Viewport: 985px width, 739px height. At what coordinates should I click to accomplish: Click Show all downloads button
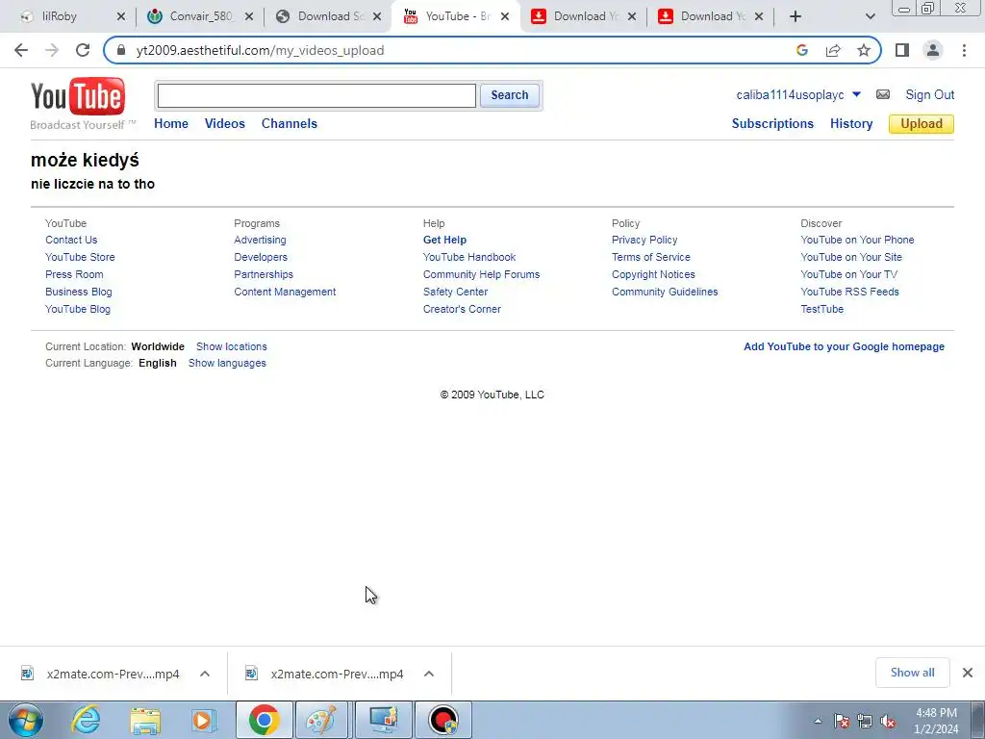912,673
